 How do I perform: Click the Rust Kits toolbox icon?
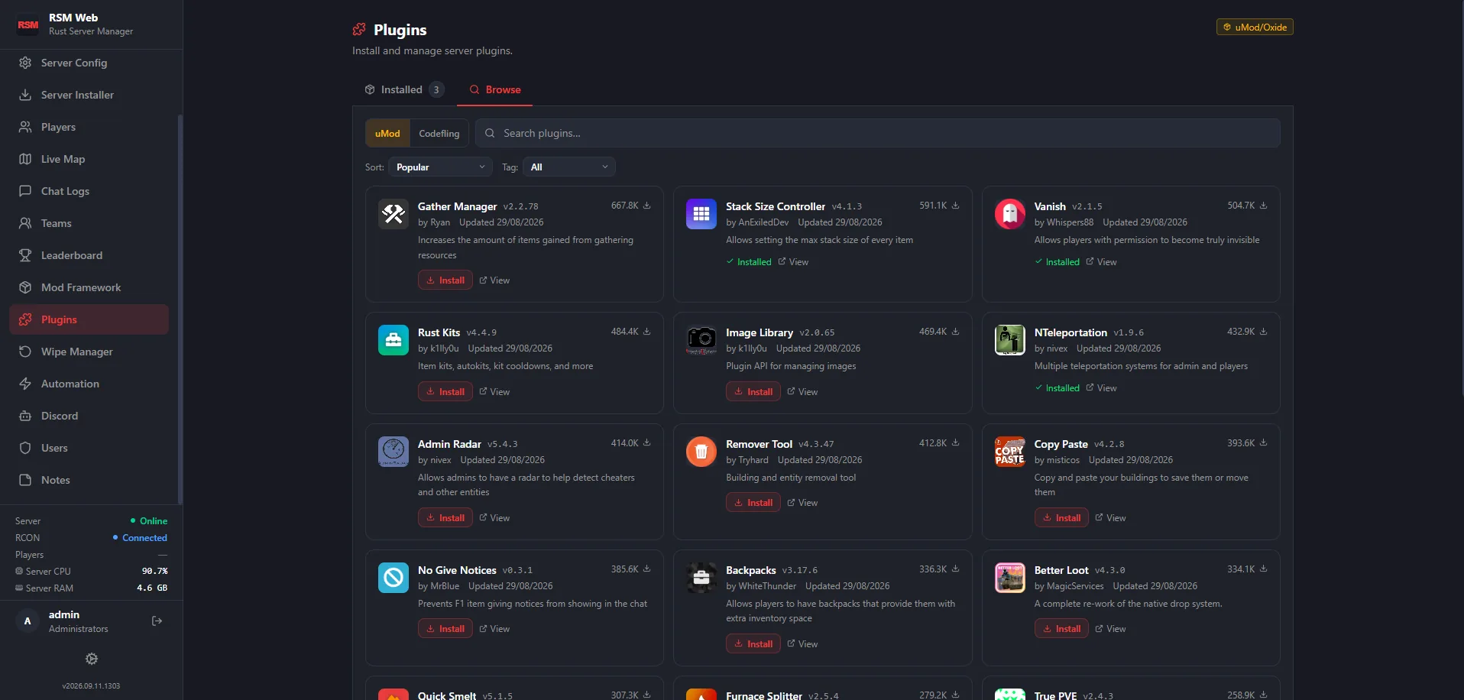[394, 340]
